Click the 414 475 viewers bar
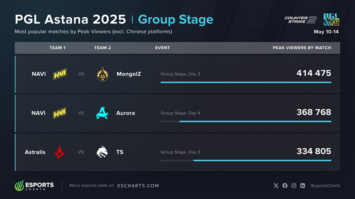Screen dimensions: 355x199 point(246,82)
